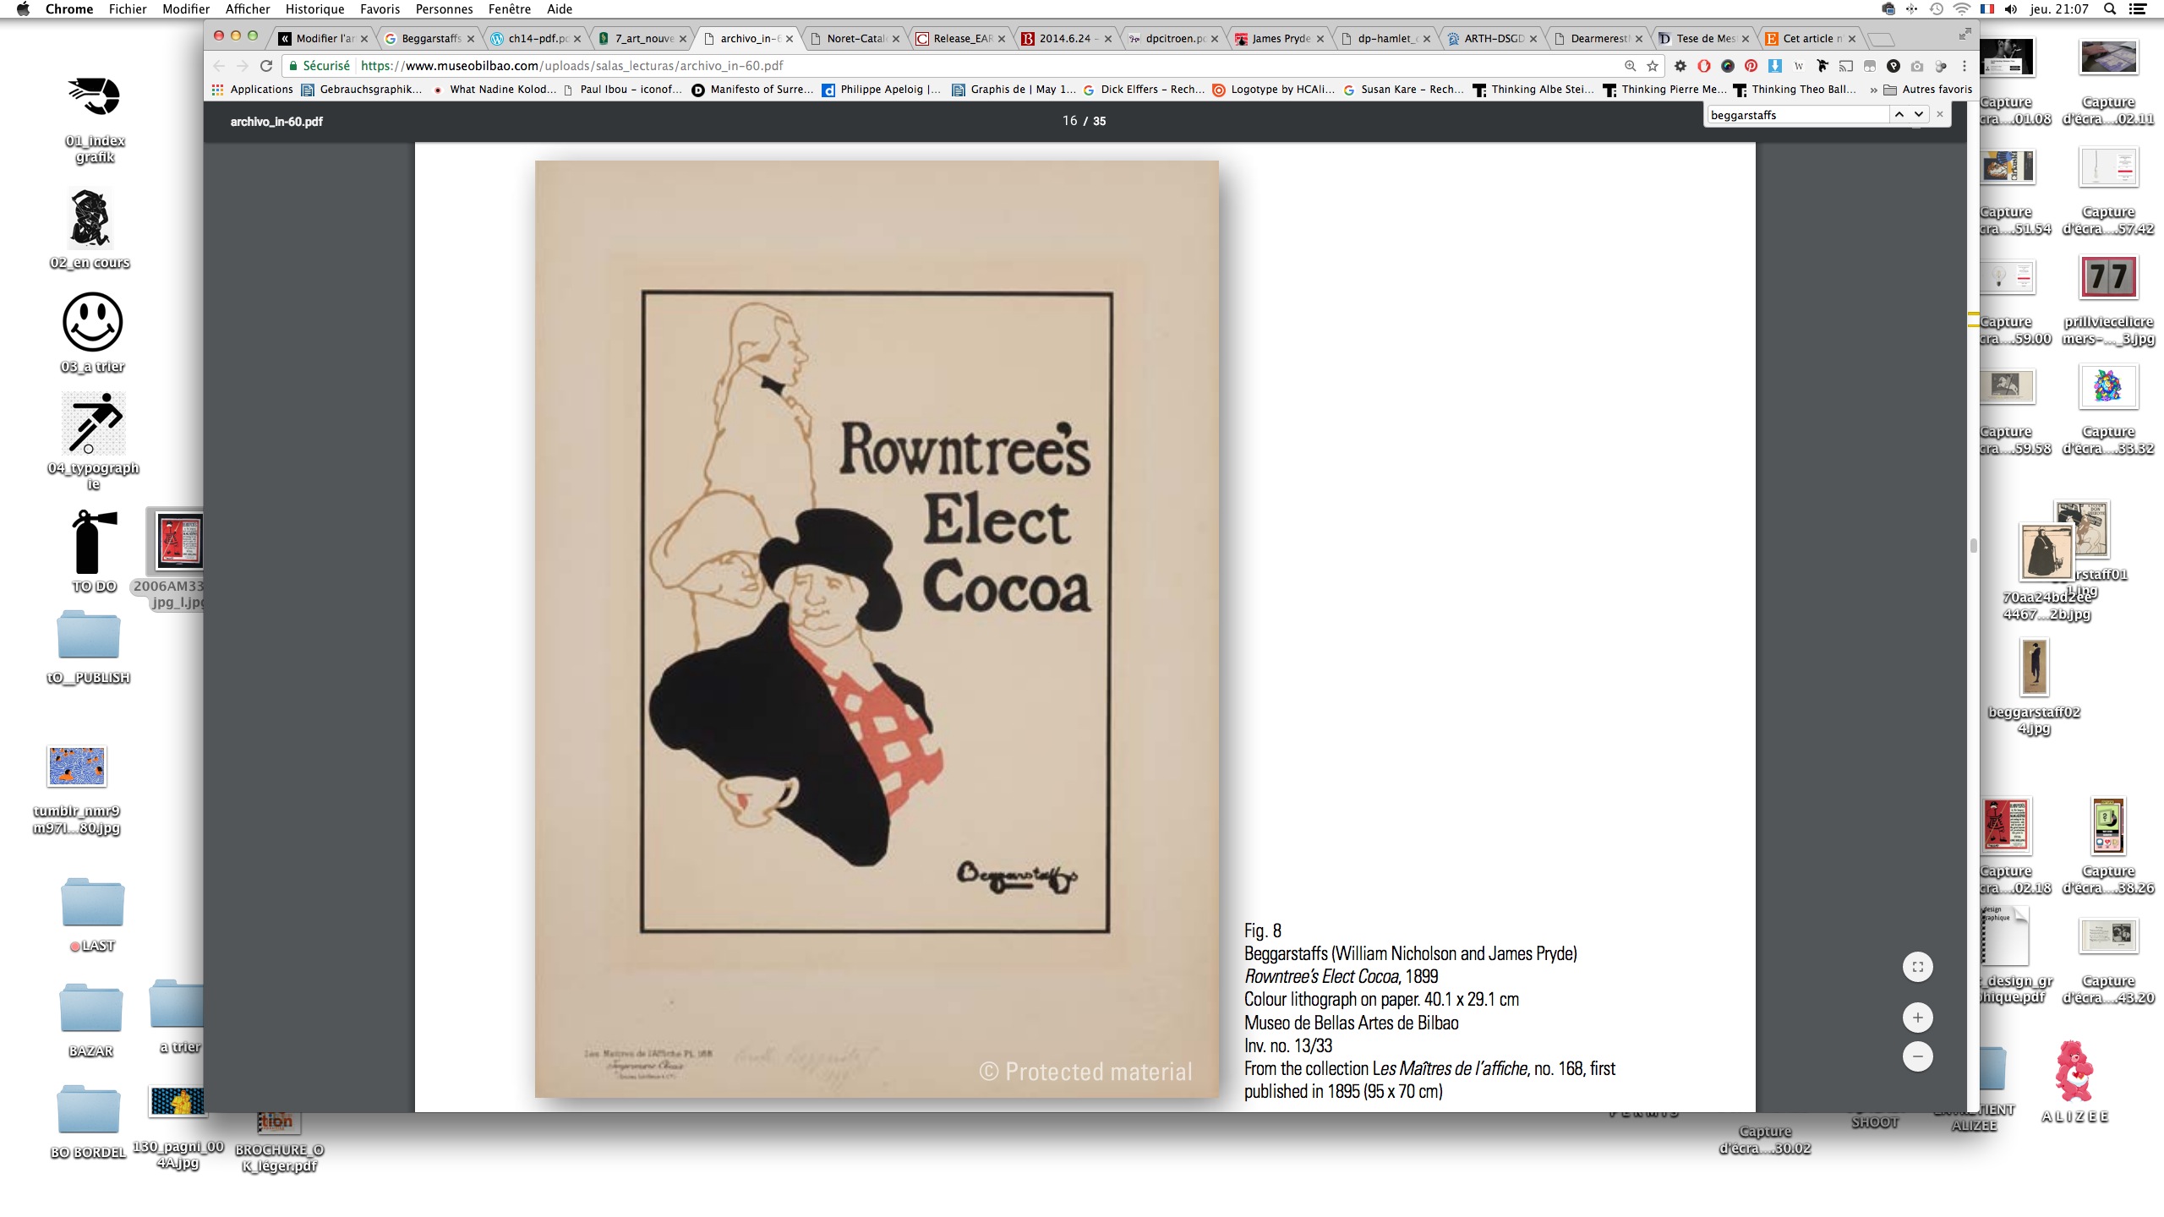The width and height of the screenshot is (2164, 1217).
Task: Open the gear extension icon
Action: point(1680,66)
